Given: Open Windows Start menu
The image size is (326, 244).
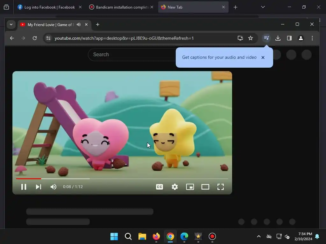Looking at the screenshot, I should [114, 236].
